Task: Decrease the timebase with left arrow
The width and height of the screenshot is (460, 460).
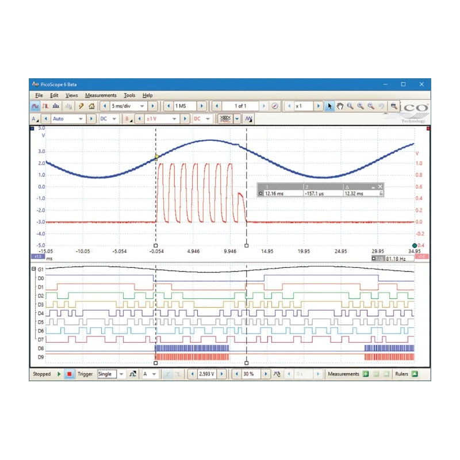Action: coord(105,106)
